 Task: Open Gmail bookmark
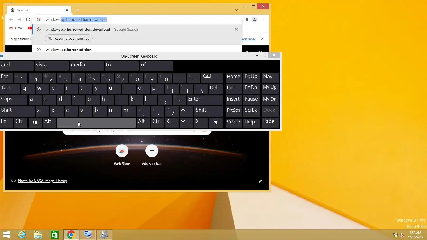click(16, 28)
